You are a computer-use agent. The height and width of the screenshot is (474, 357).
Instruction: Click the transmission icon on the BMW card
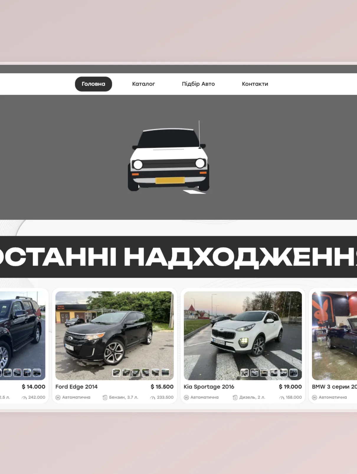[315, 397]
